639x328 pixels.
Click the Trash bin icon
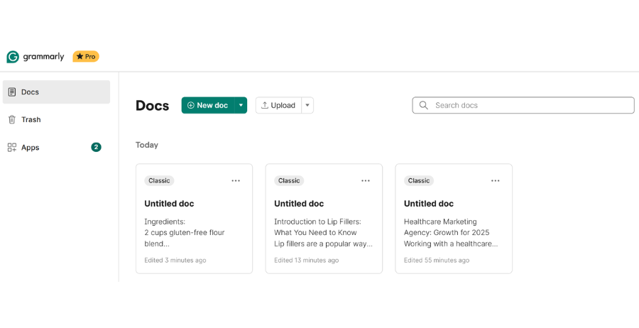[12, 120]
